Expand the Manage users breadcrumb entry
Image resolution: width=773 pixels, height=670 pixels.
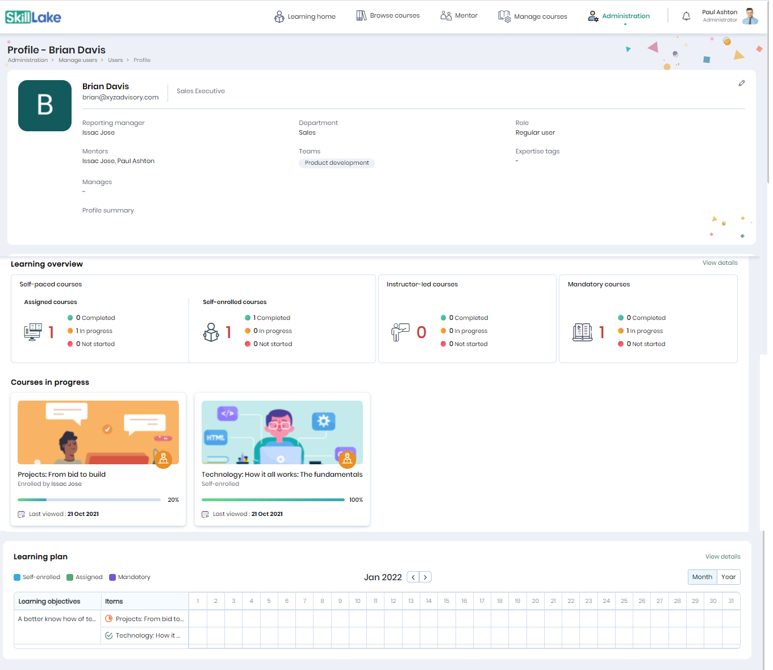coord(78,60)
